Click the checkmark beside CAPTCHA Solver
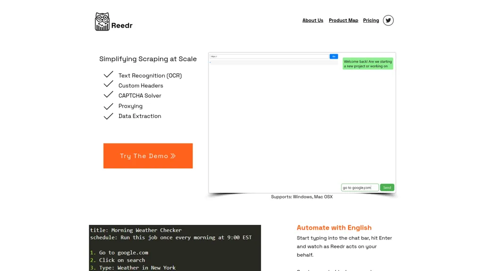Screen dimensions: 483x271 coord(108,95)
